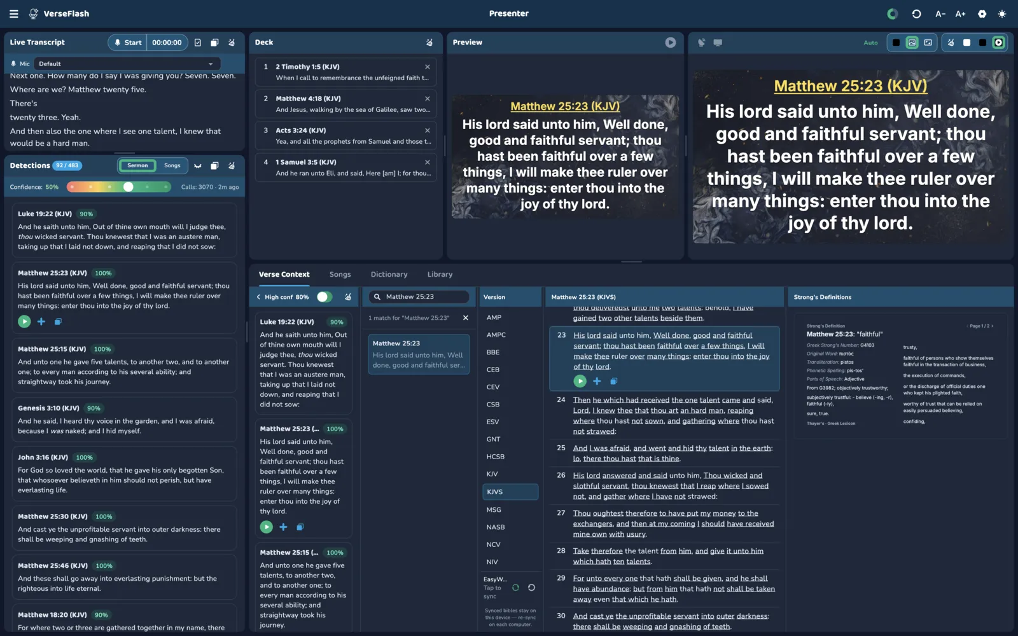Toggle the High conf 80% switch
The image size is (1018, 636).
tap(324, 297)
